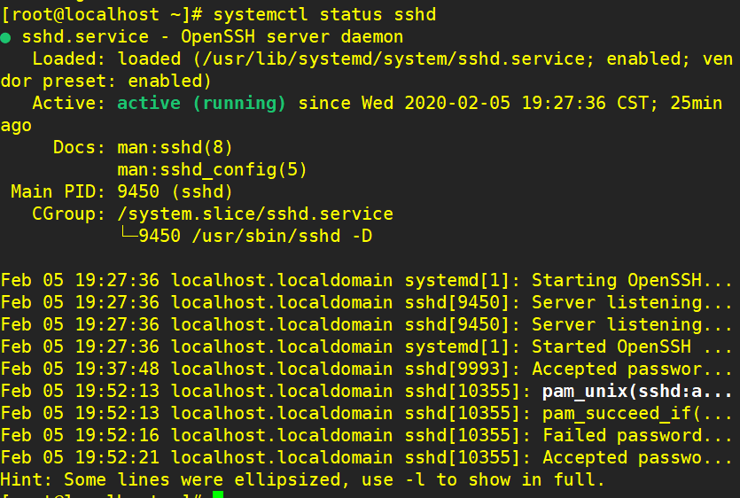This screenshot has width=740, height=498.
Task: Click the 19:52:21 Accepted password log entry
Action: click(637, 457)
